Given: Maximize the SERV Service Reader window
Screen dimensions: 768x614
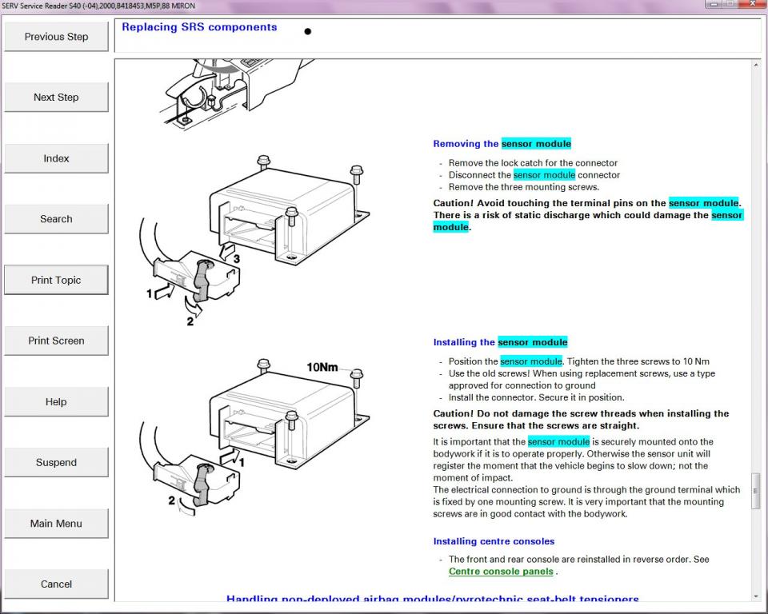Looking at the screenshot, I should click(732, 4).
